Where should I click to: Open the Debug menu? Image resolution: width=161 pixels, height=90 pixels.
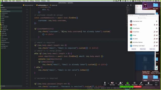(x=32, y=1)
